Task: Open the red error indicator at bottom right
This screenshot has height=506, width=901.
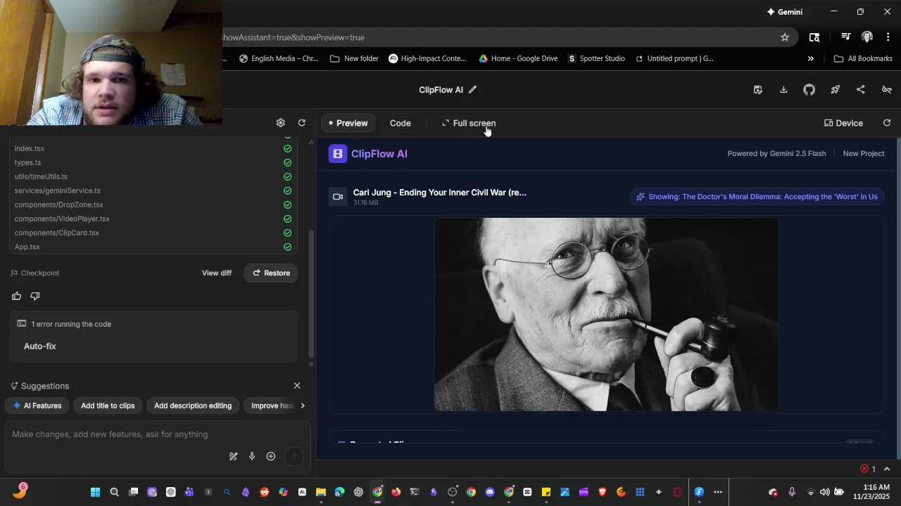Action: click(x=868, y=469)
